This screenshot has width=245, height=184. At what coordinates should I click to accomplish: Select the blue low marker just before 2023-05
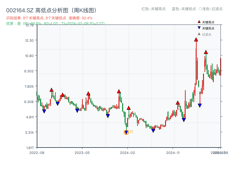click(x=77, y=111)
